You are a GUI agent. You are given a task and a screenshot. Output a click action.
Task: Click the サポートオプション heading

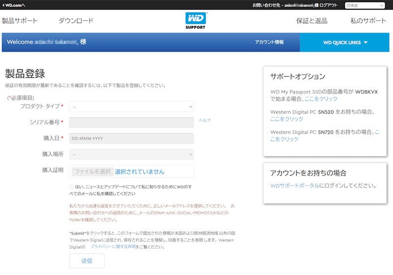298,76
